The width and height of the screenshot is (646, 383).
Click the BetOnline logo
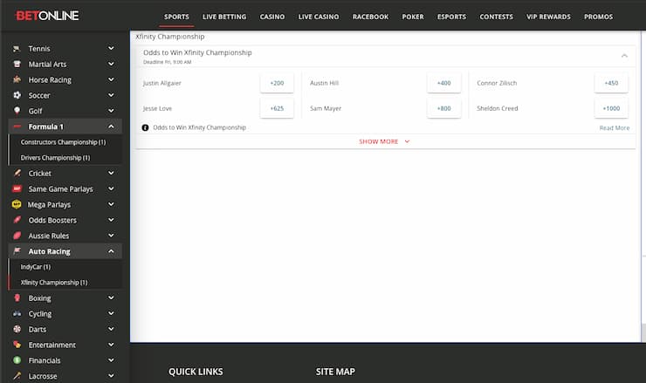(x=47, y=16)
